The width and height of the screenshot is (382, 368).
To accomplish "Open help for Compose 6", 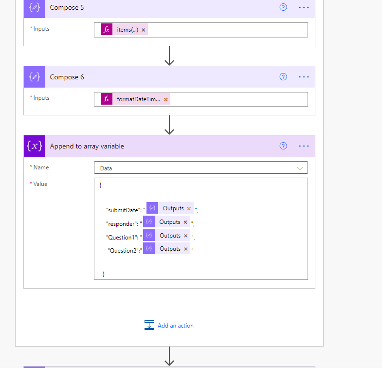I will [x=283, y=77].
